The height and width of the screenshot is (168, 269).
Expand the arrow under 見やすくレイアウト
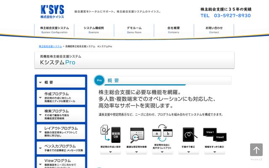coord(163,152)
